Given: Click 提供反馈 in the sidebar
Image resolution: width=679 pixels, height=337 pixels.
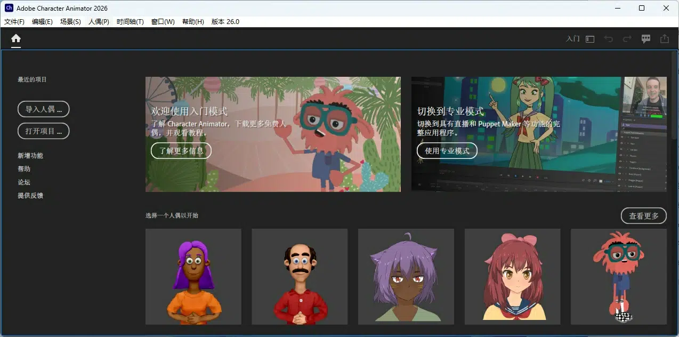Looking at the screenshot, I should pyautogui.click(x=31, y=195).
